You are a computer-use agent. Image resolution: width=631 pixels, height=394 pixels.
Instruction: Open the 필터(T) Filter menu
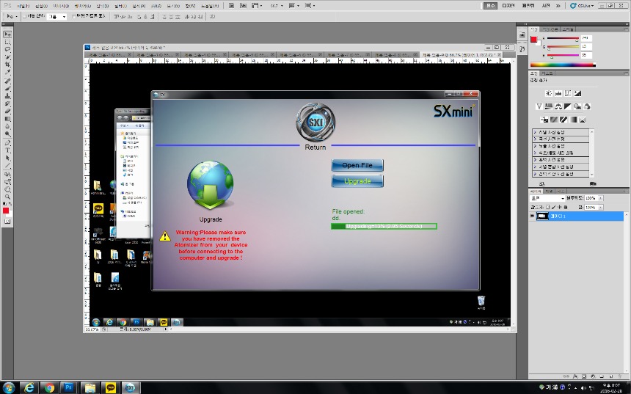120,6
